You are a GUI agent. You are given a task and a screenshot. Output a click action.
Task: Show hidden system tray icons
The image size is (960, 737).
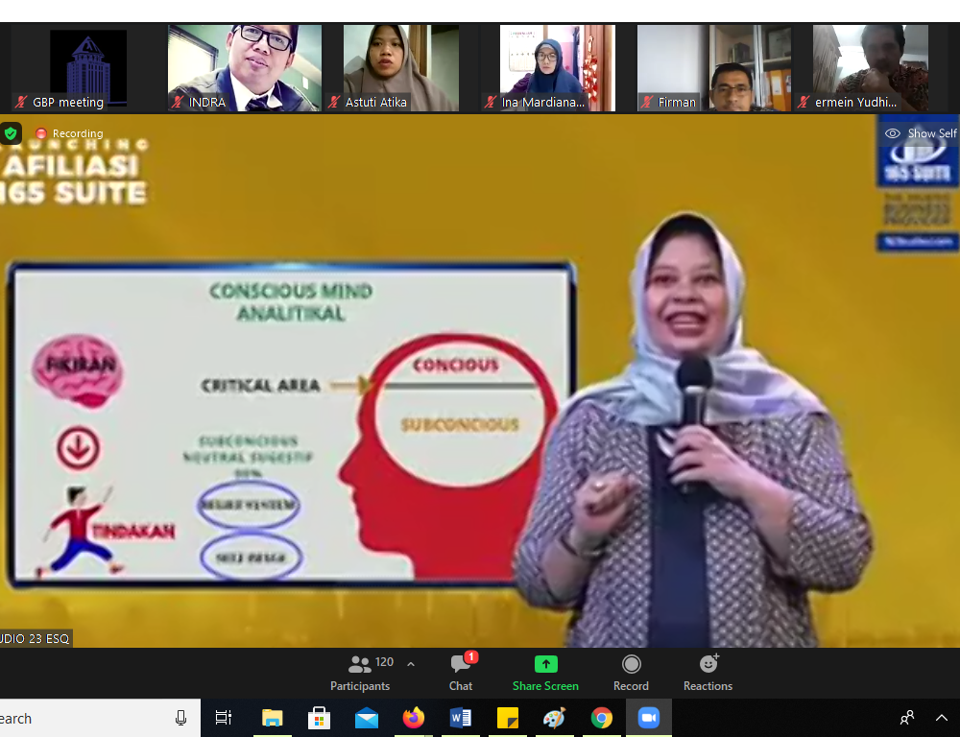[941, 718]
